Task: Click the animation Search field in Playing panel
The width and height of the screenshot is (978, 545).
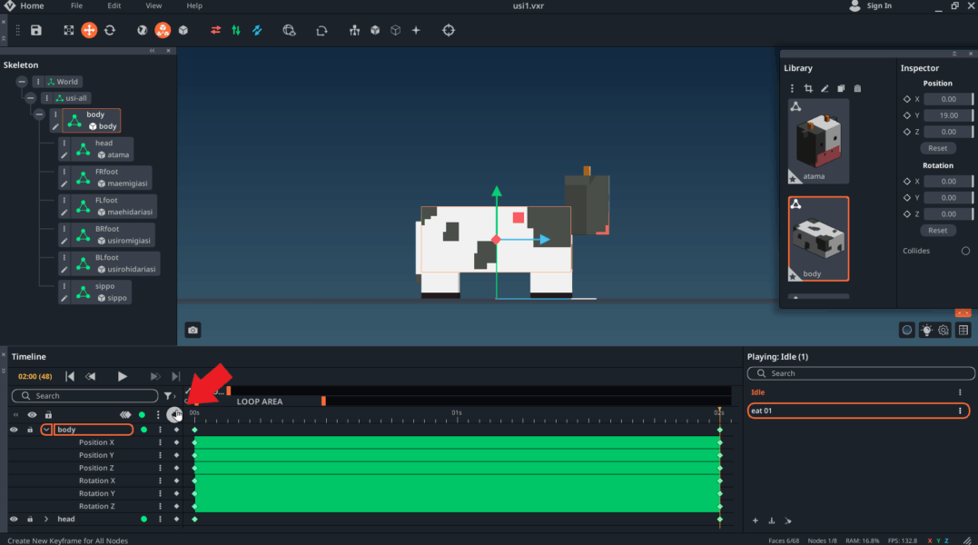Action: tap(861, 373)
